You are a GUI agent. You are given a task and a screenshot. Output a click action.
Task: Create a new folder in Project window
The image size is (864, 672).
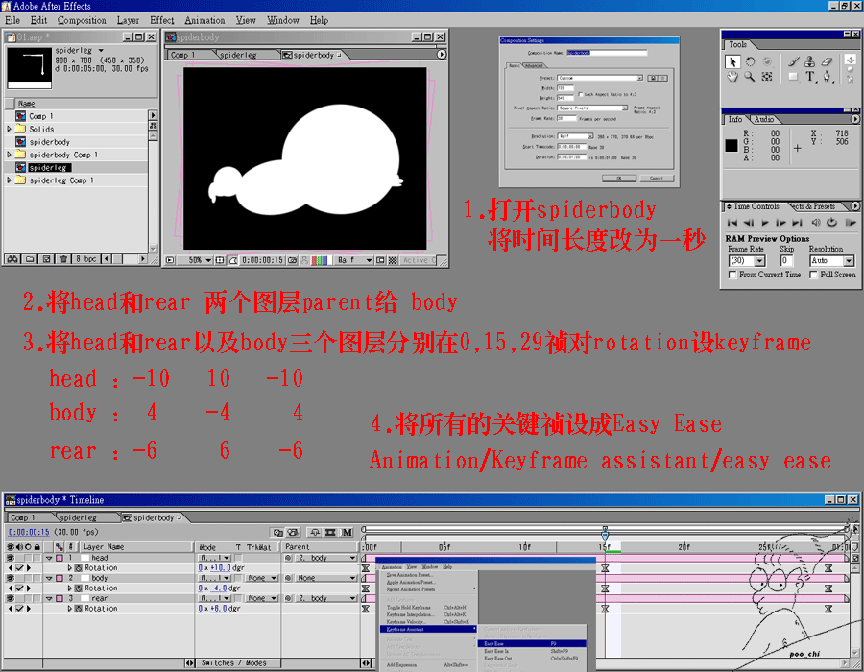pyautogui.click(x=30, y=259)
